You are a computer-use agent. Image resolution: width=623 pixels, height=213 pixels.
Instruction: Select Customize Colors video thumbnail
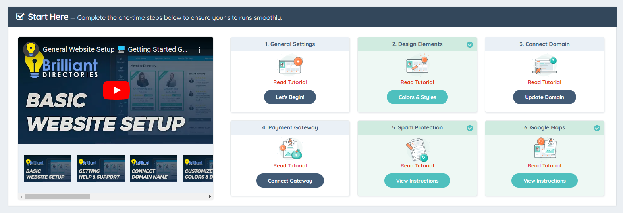click(x=198, y=168)
